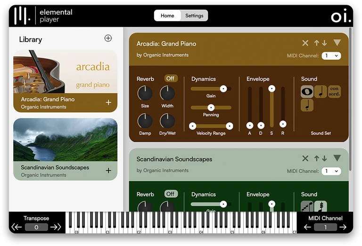Move Scandinavian Soundscapes panel down
Image resolution: width=362 pixels, height=246 pixels.
[x=324, y=158]
